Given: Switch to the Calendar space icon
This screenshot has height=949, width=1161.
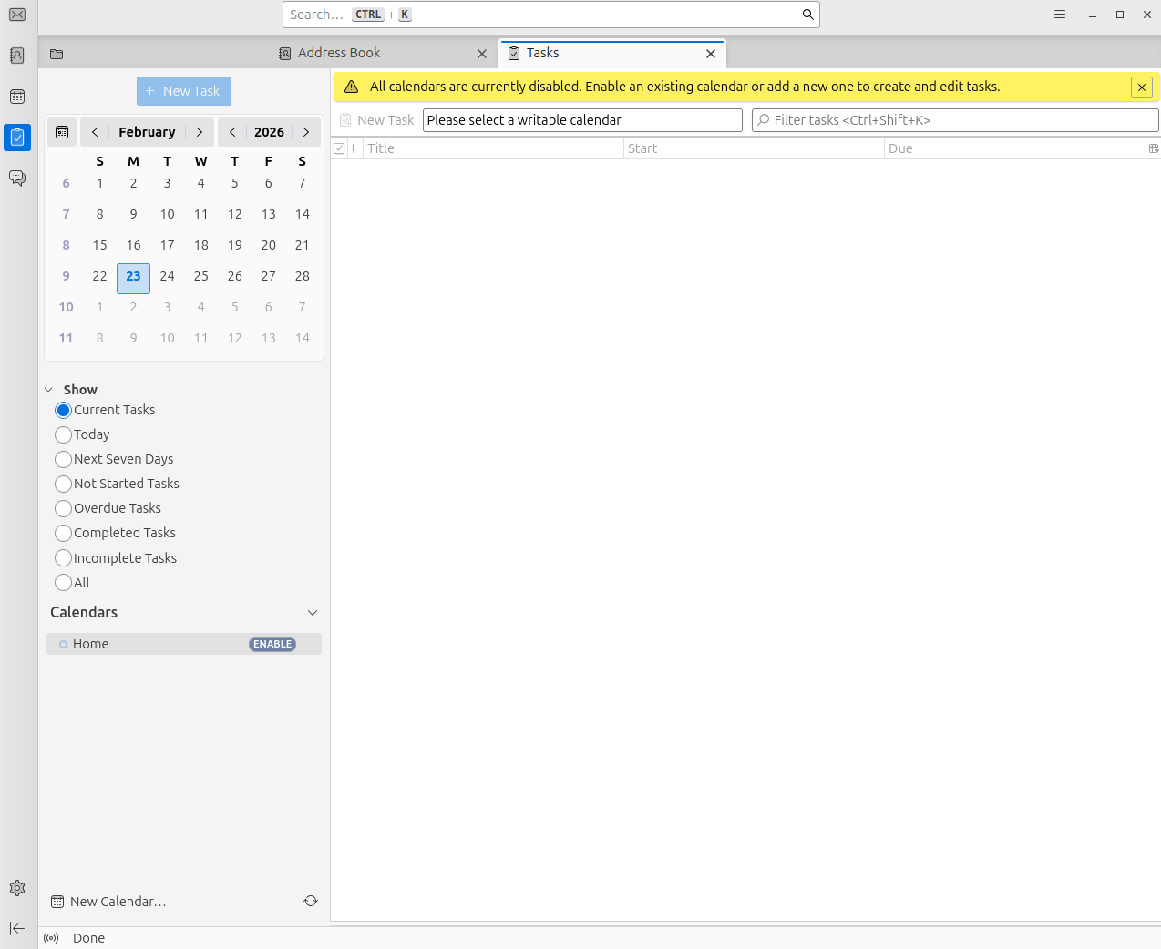Looking at the screenshot, I should 17,97.
